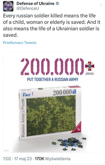Open the tweet timestamp 7:02 · 17 maj 23
This screenshot has width=105, height=165.
click(17, 159)
